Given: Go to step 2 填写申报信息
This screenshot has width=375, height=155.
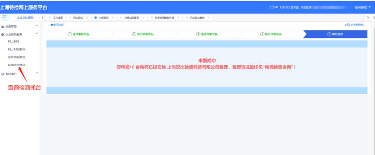Looking at the screenshot, I should point(143,34).
